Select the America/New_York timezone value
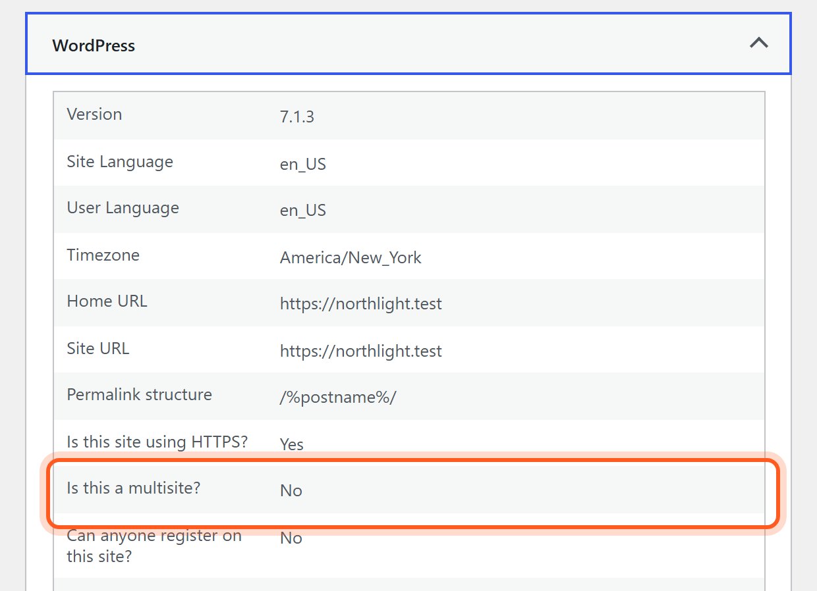The height and width of the screenshot is (591, 817). tap(351, 257)
